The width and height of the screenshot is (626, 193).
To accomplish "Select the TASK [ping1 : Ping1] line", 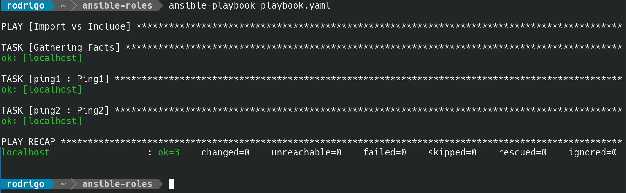I will coord(55,79).
